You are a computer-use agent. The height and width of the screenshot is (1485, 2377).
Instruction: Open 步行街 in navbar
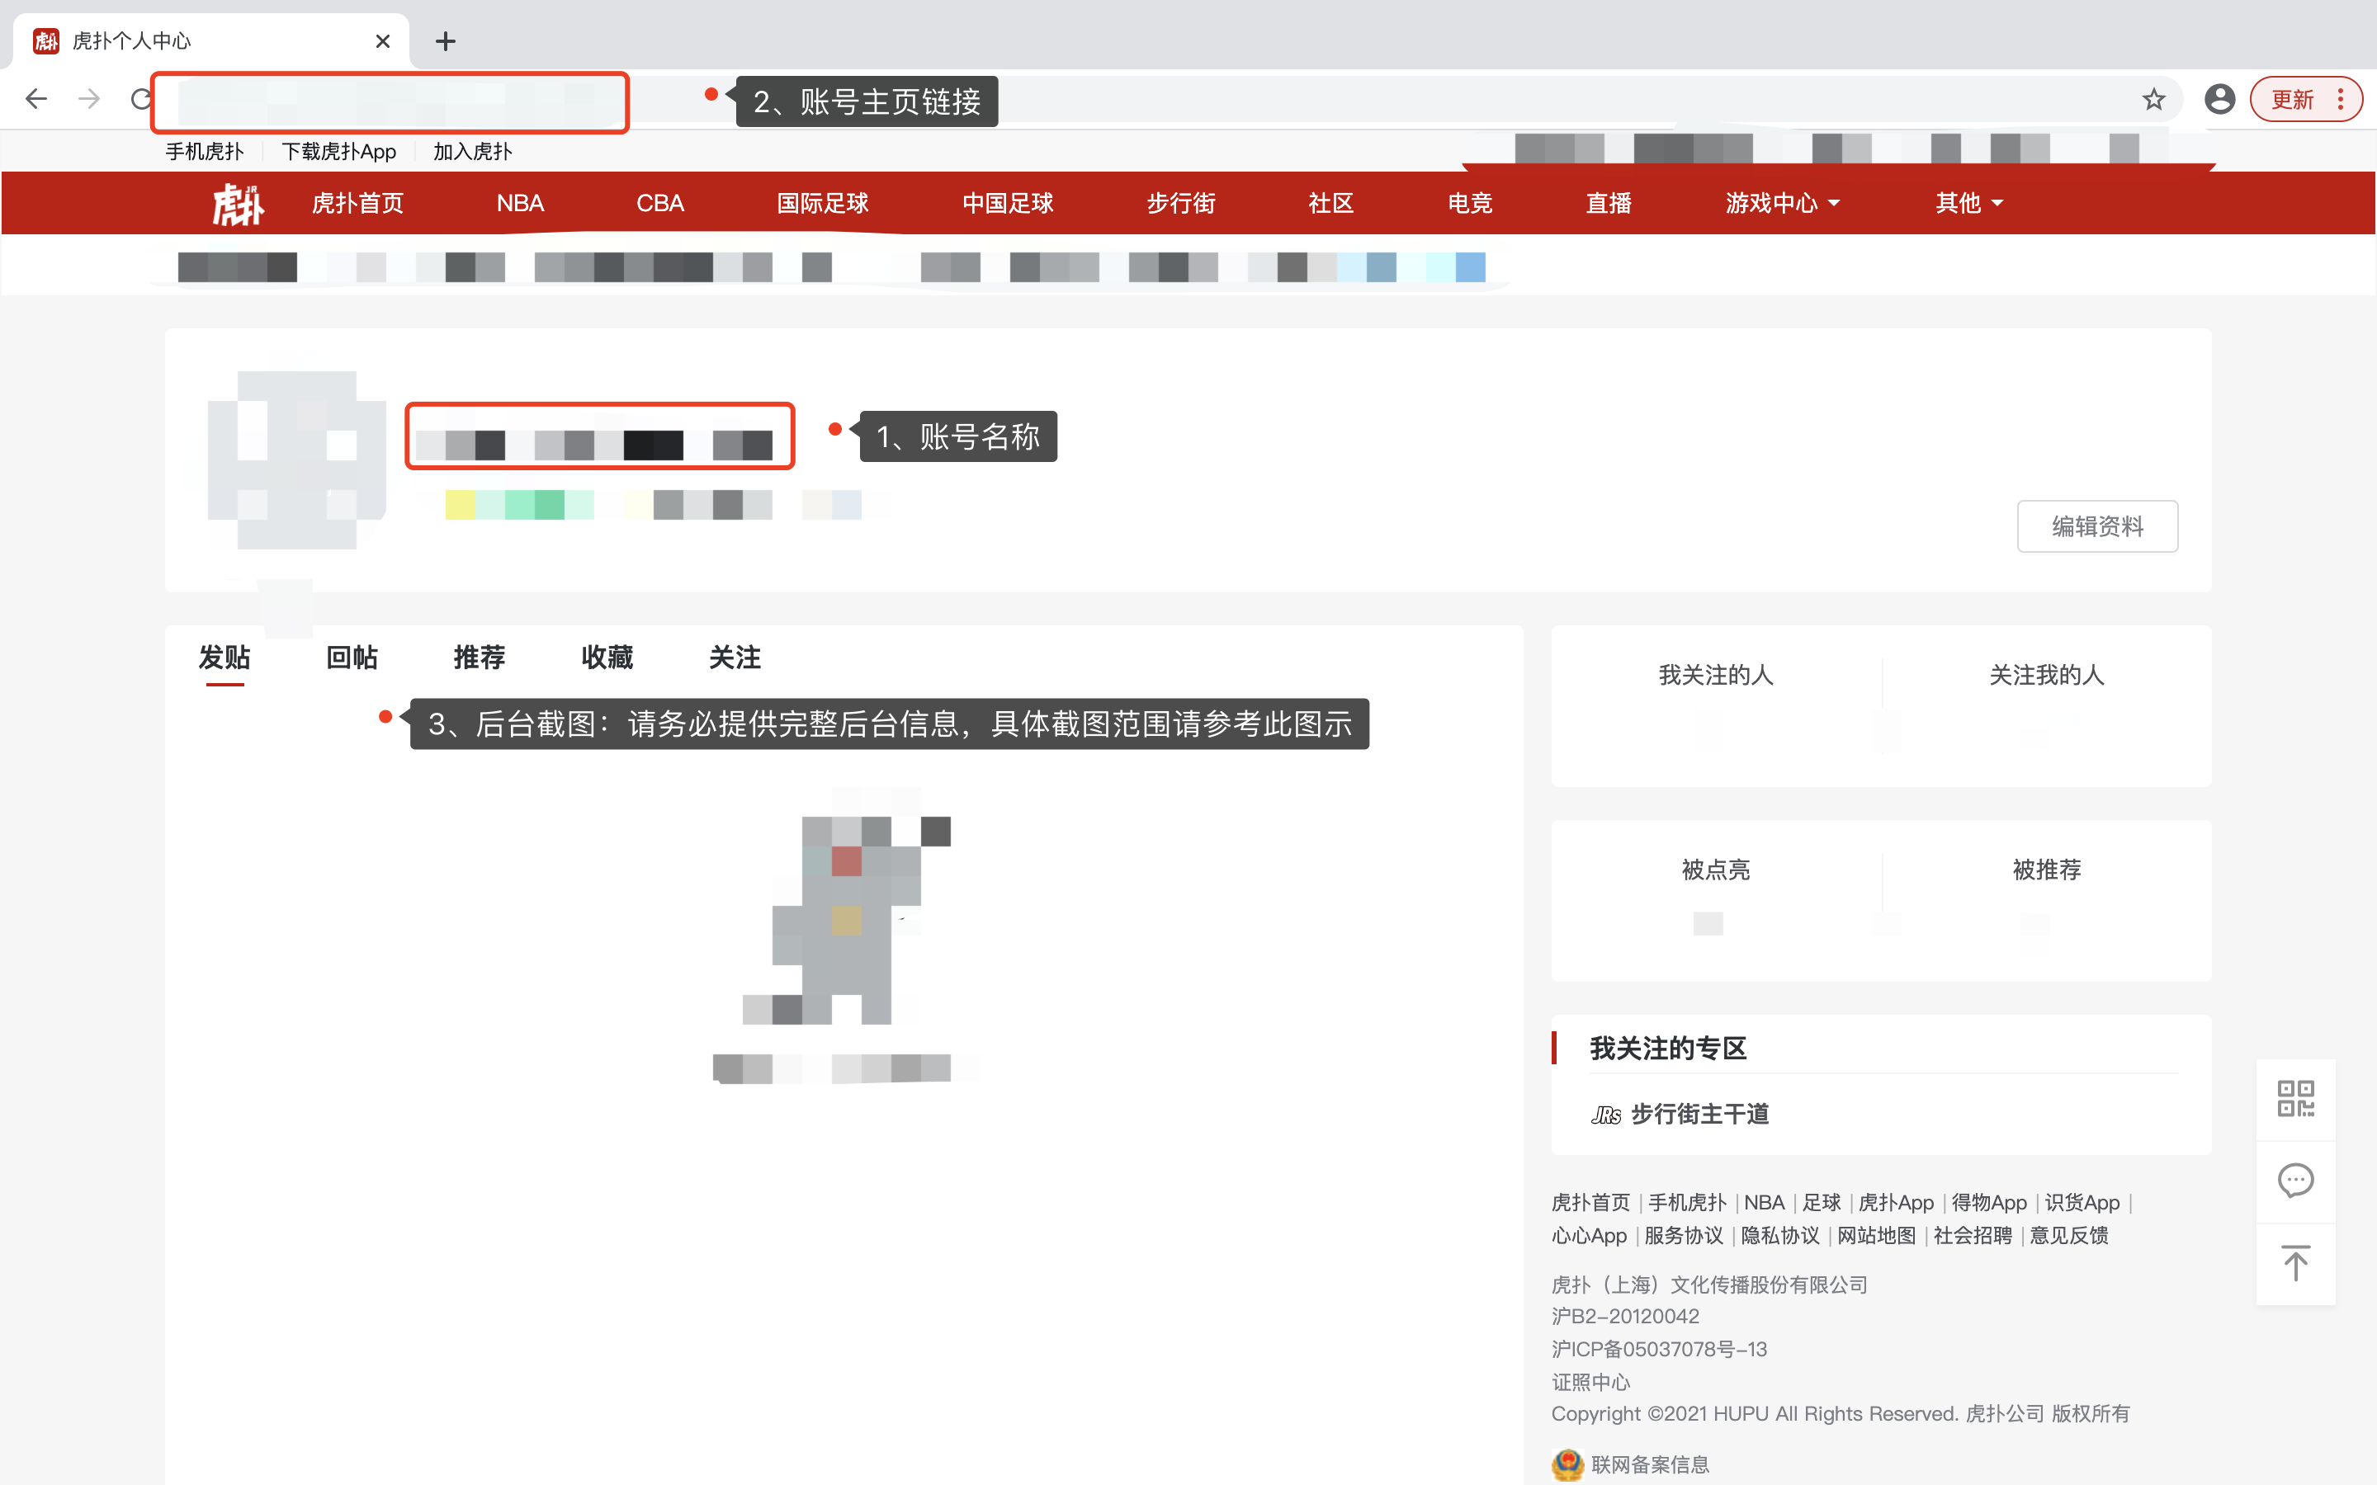pos(1180,203)
